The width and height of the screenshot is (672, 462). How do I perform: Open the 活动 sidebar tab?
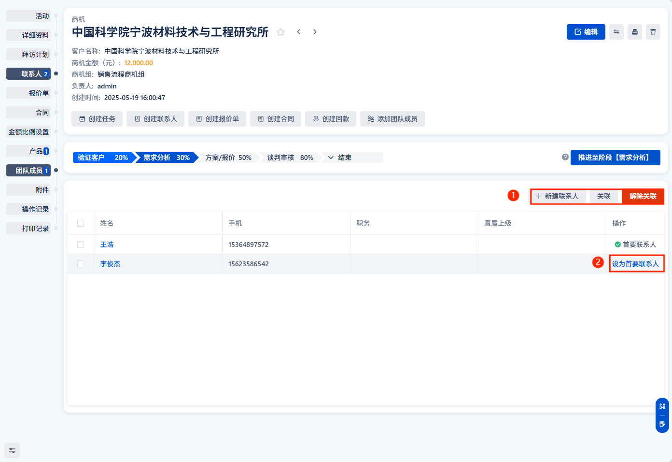28,16
